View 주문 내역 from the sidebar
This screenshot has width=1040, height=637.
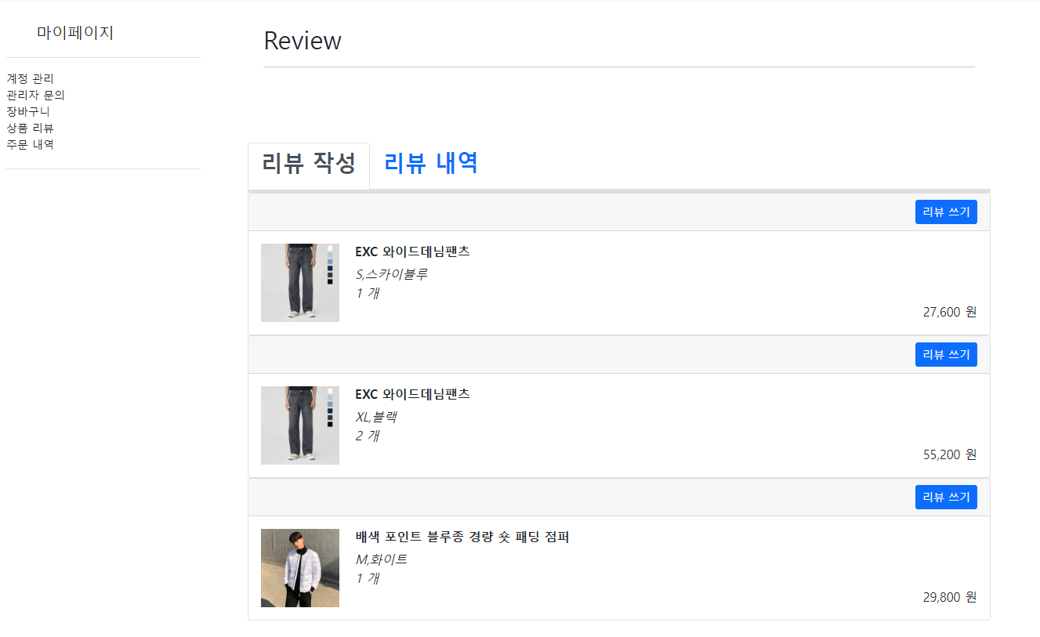pos(29,144)
